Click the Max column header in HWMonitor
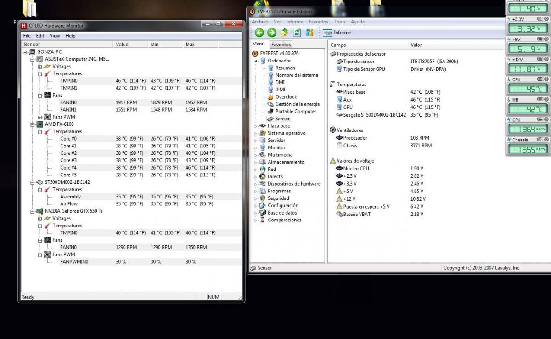Image resolution: width=551 pixels, height=339 pixels. (x=200, y=45)
